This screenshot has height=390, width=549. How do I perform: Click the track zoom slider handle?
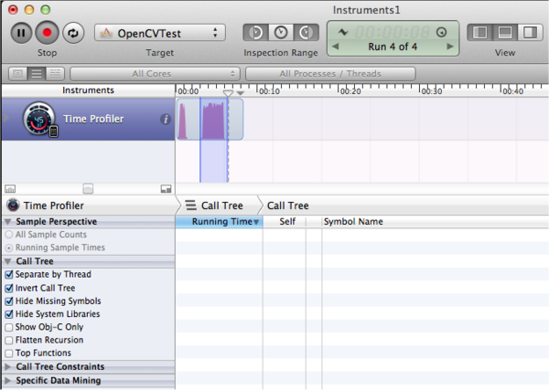88,189
